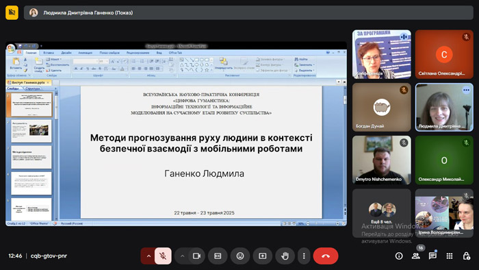Viewport: 479px width, 270px height.
Task: Click the Вставить paste icon in ribbon
Action: pos(16,62)
